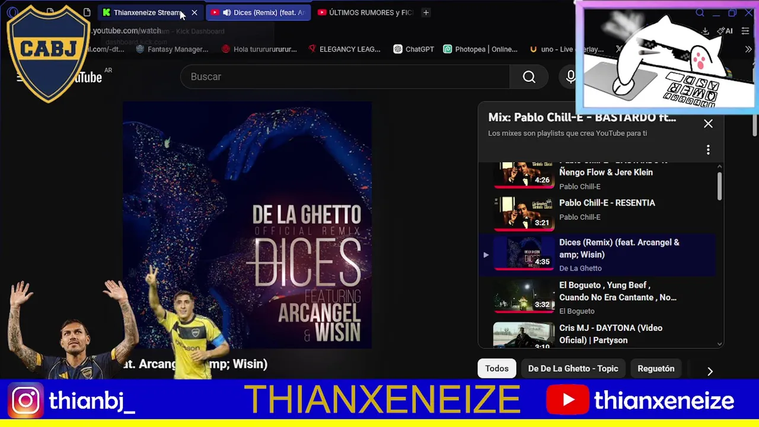
Task: Click the ChatGPT bookmark icon
Action: (x=398, y=49)
